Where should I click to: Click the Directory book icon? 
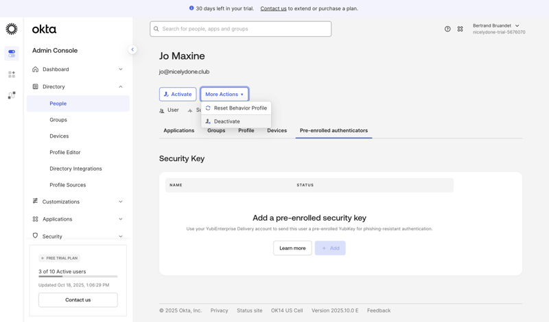tap(36, 86)
